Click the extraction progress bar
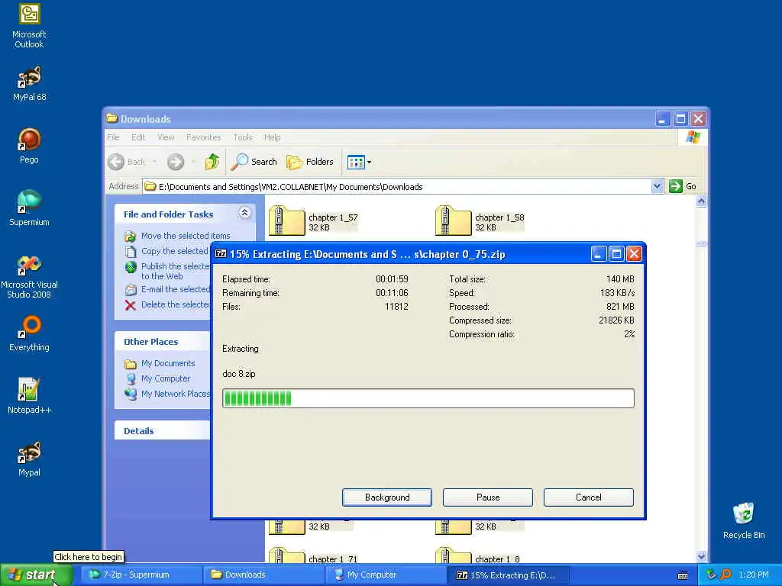 tap(428, 398)
